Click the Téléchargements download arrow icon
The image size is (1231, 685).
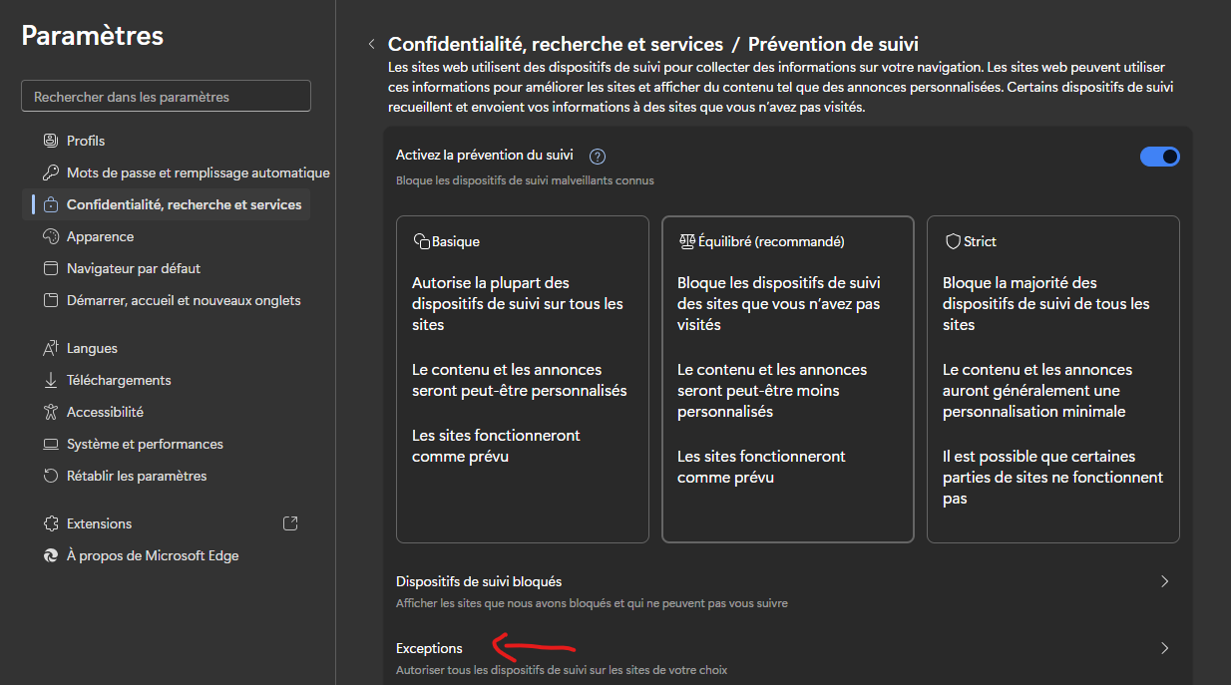click(x=51, y=380)
